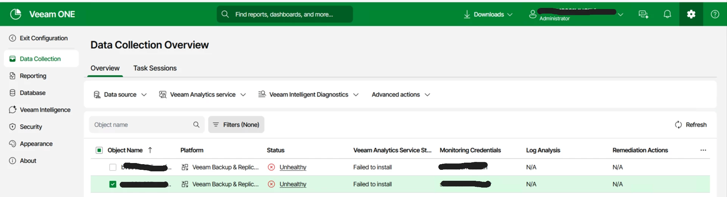Open Reporting in the left sidebar

coord(33,76)
